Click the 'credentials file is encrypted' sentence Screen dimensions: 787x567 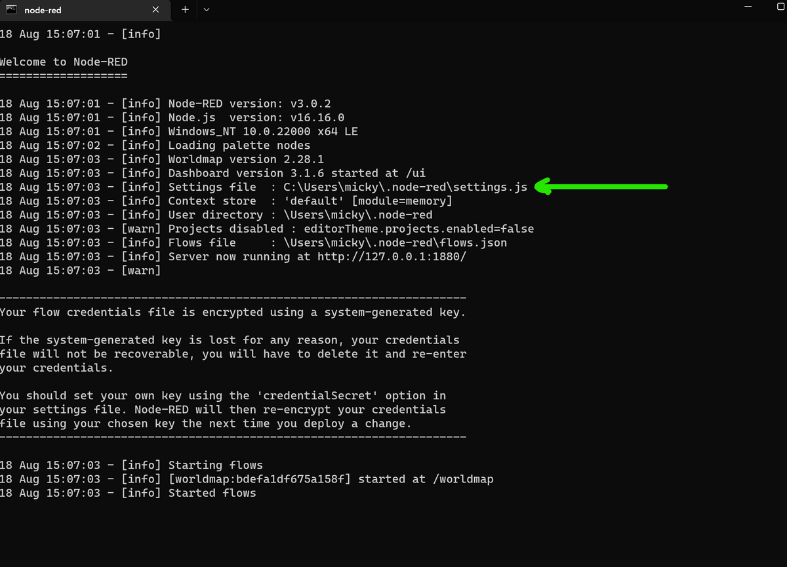coord(233,312)
